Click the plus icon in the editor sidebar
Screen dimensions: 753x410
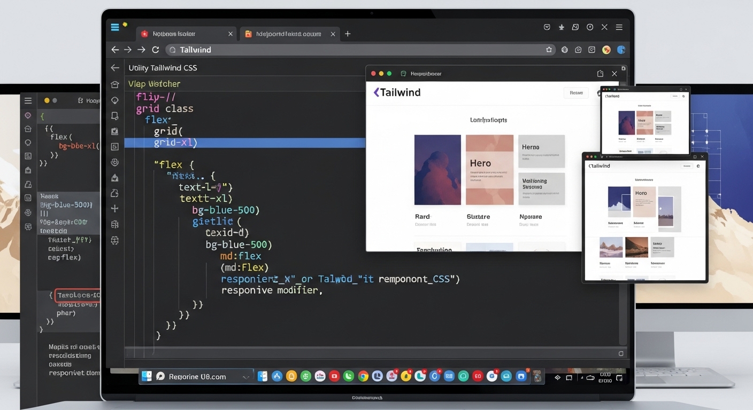pyautogui.click(x=114, y=209)
